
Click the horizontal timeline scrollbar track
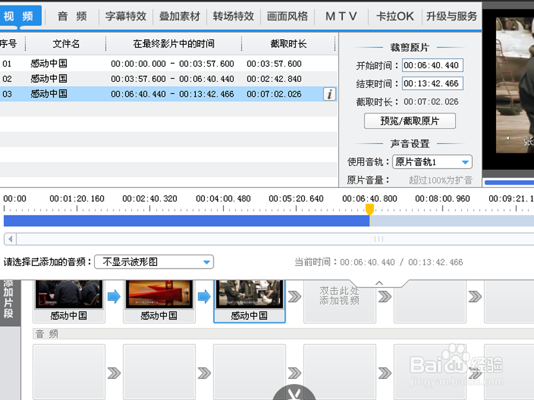click(x=275, y=239)
